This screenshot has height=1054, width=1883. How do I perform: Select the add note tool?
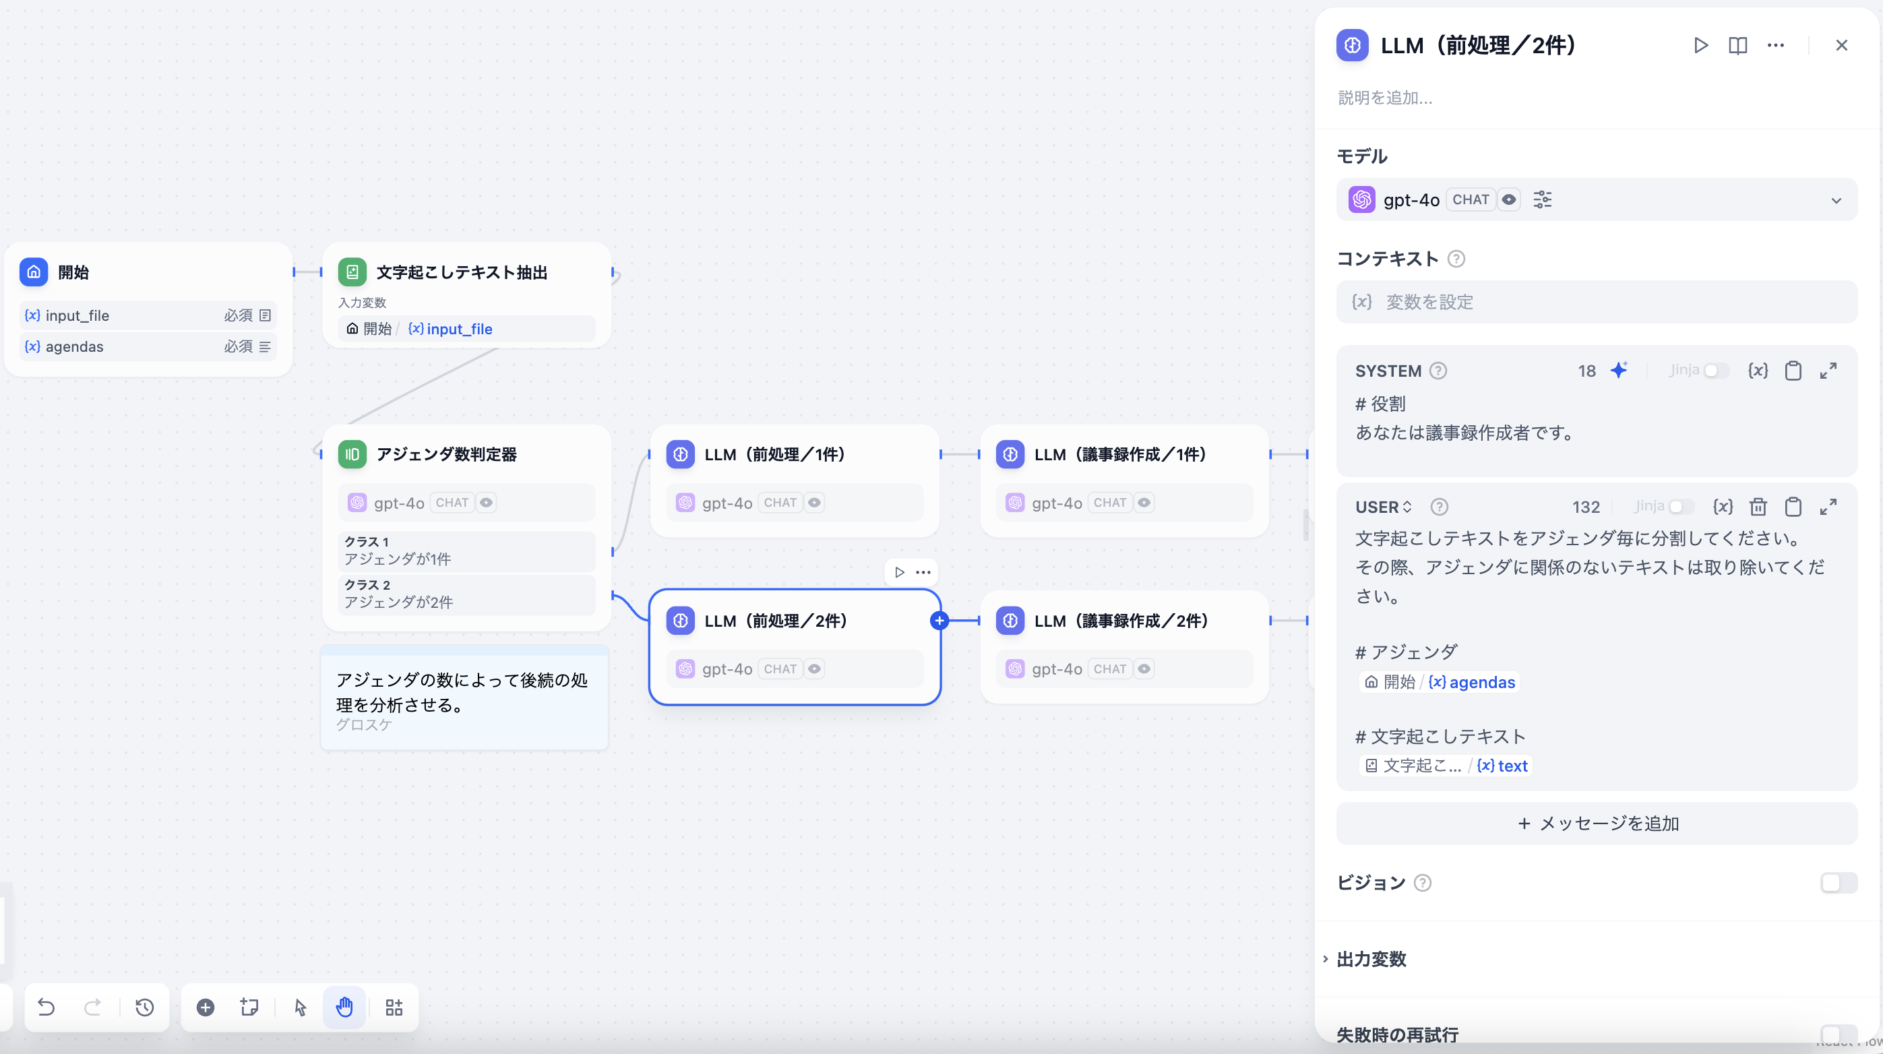pos(249,1008)
